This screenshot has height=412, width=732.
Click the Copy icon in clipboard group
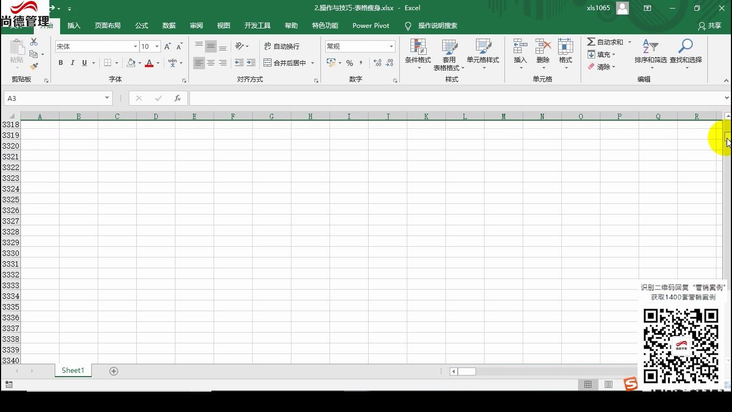34,54
